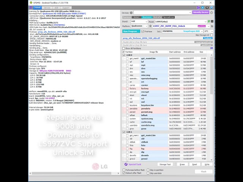243x182 pixels.
Task: Open settings gear icon in header
Action: tap(211, 8)
